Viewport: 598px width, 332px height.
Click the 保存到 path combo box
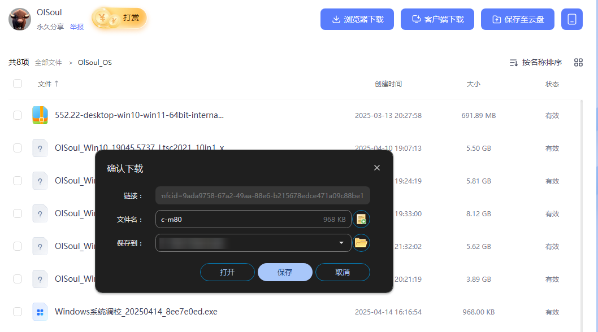click(x=253, y=243)
